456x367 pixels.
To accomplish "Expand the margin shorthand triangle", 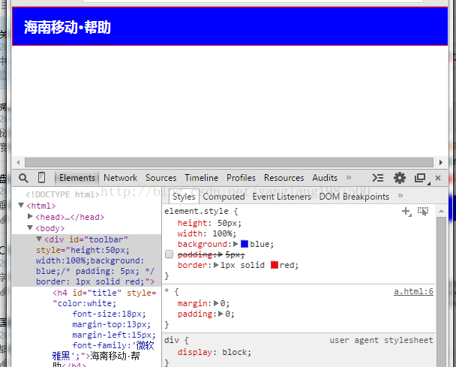I will (x=216, y=303).
